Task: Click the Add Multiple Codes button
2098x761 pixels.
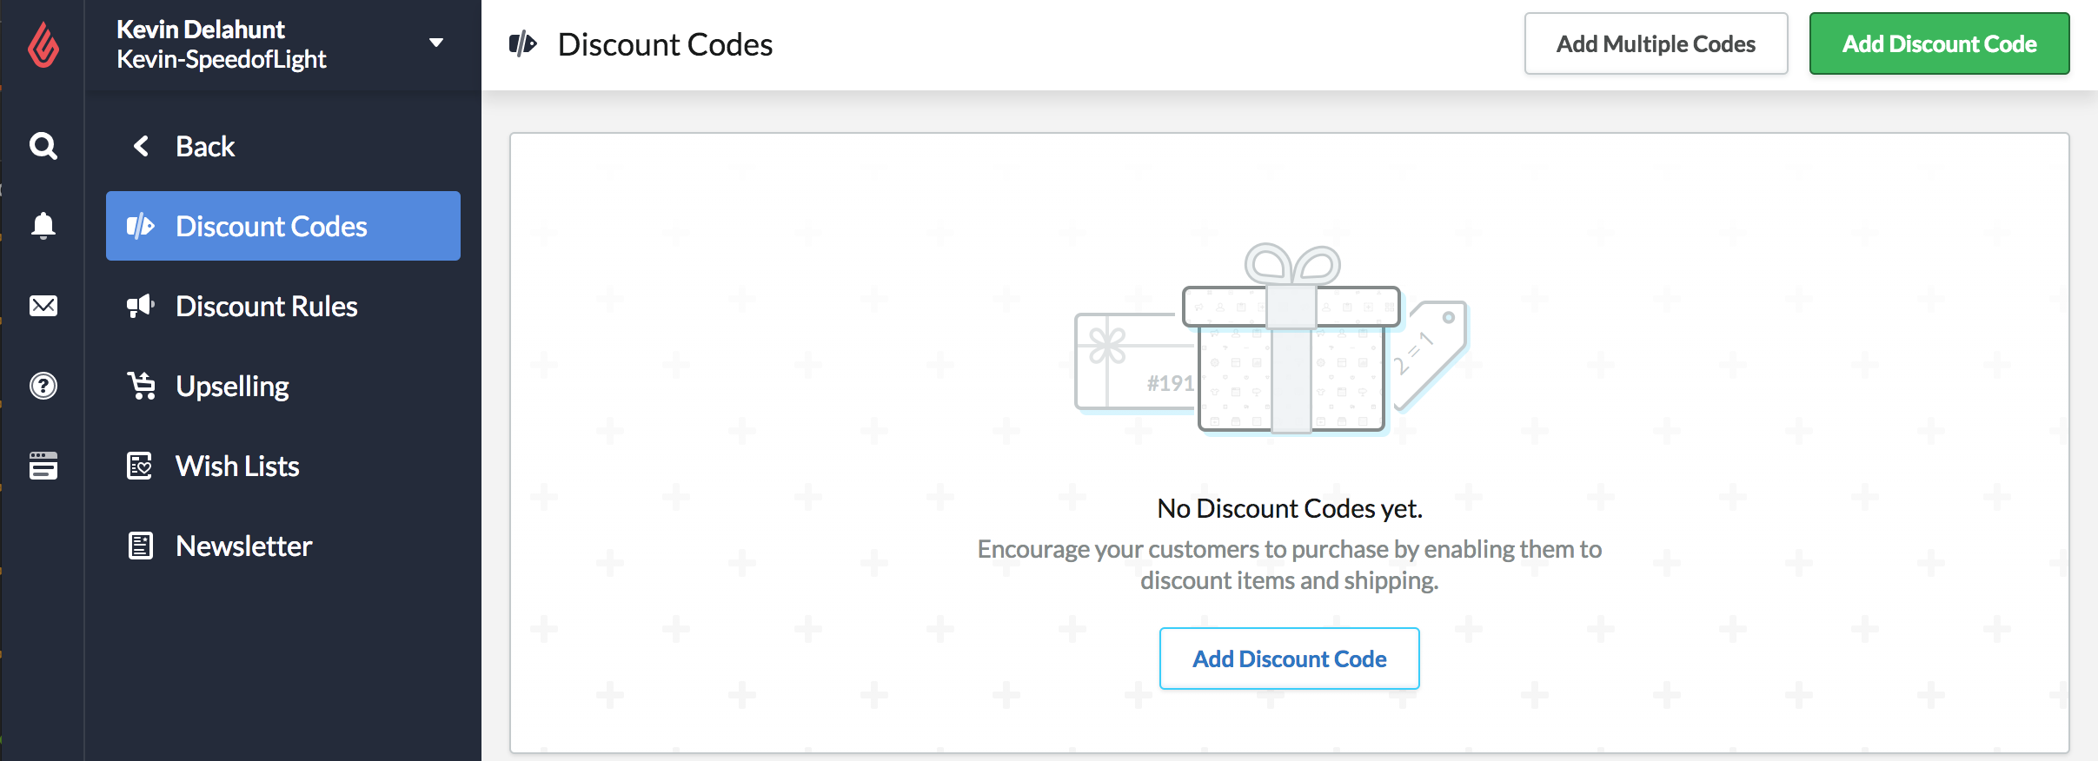Action: point(1656,43)
